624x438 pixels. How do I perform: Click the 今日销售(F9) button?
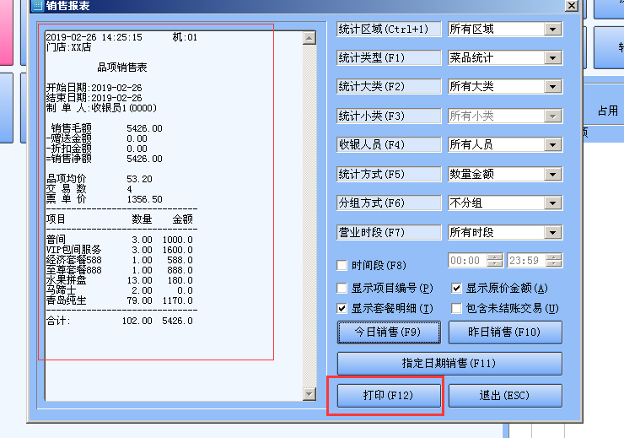click(389, 332)
